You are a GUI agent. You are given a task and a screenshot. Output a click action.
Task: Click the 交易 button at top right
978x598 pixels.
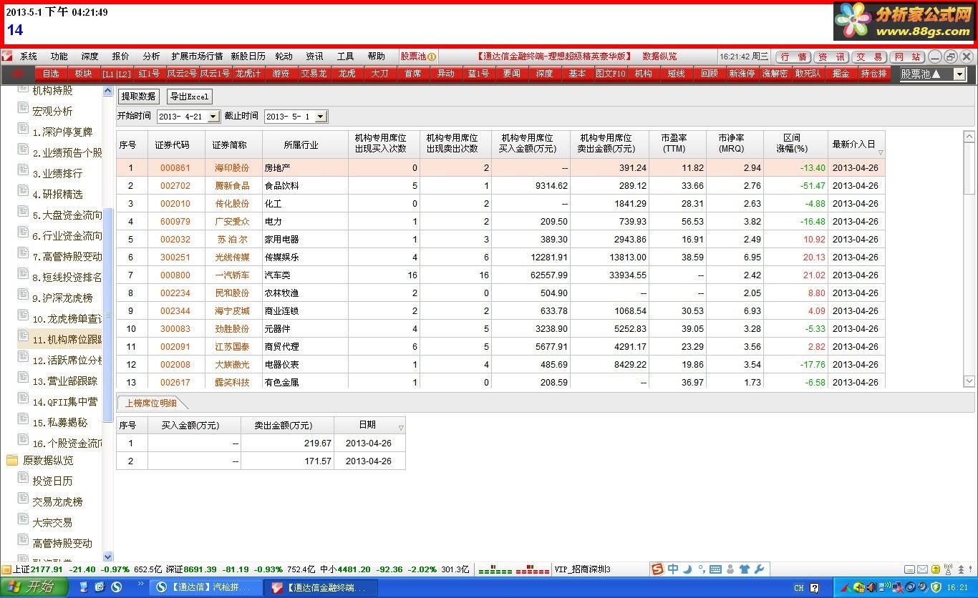point(869,57)
